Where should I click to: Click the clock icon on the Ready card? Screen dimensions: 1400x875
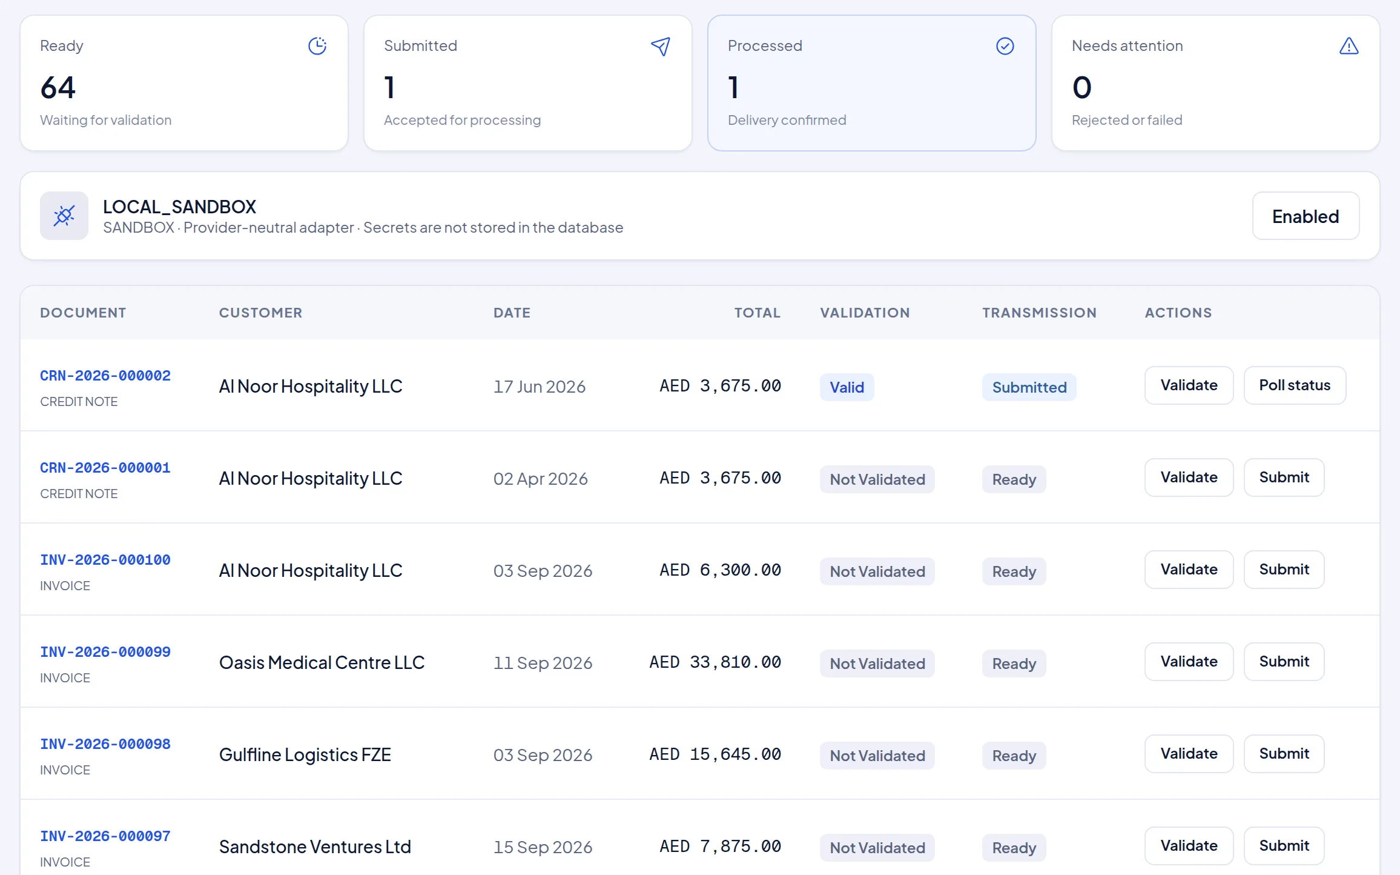[x=317, y=46]
